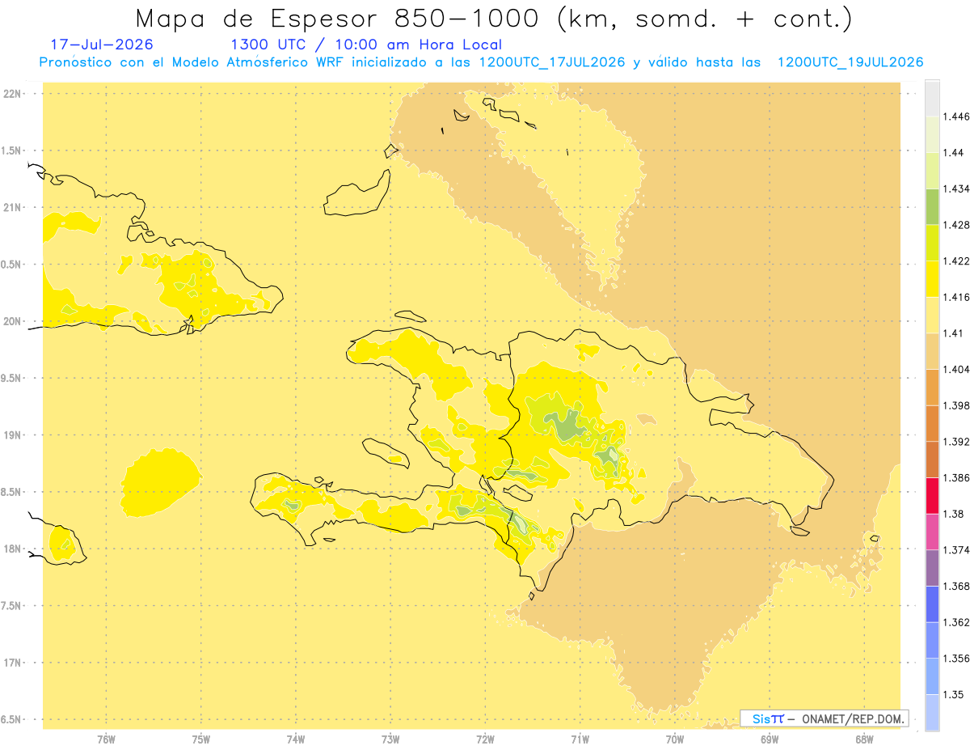
Task: Click the clipped latitude label '0.5N'
Action: click(x=11, y=264)
